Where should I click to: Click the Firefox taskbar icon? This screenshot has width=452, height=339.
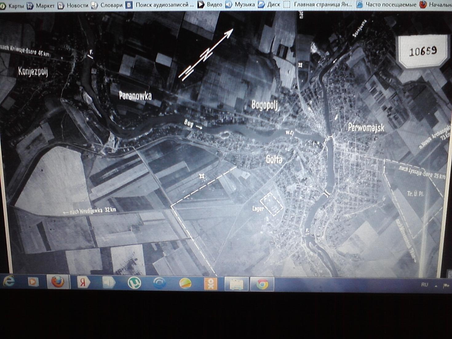click(x=57, y=282)
